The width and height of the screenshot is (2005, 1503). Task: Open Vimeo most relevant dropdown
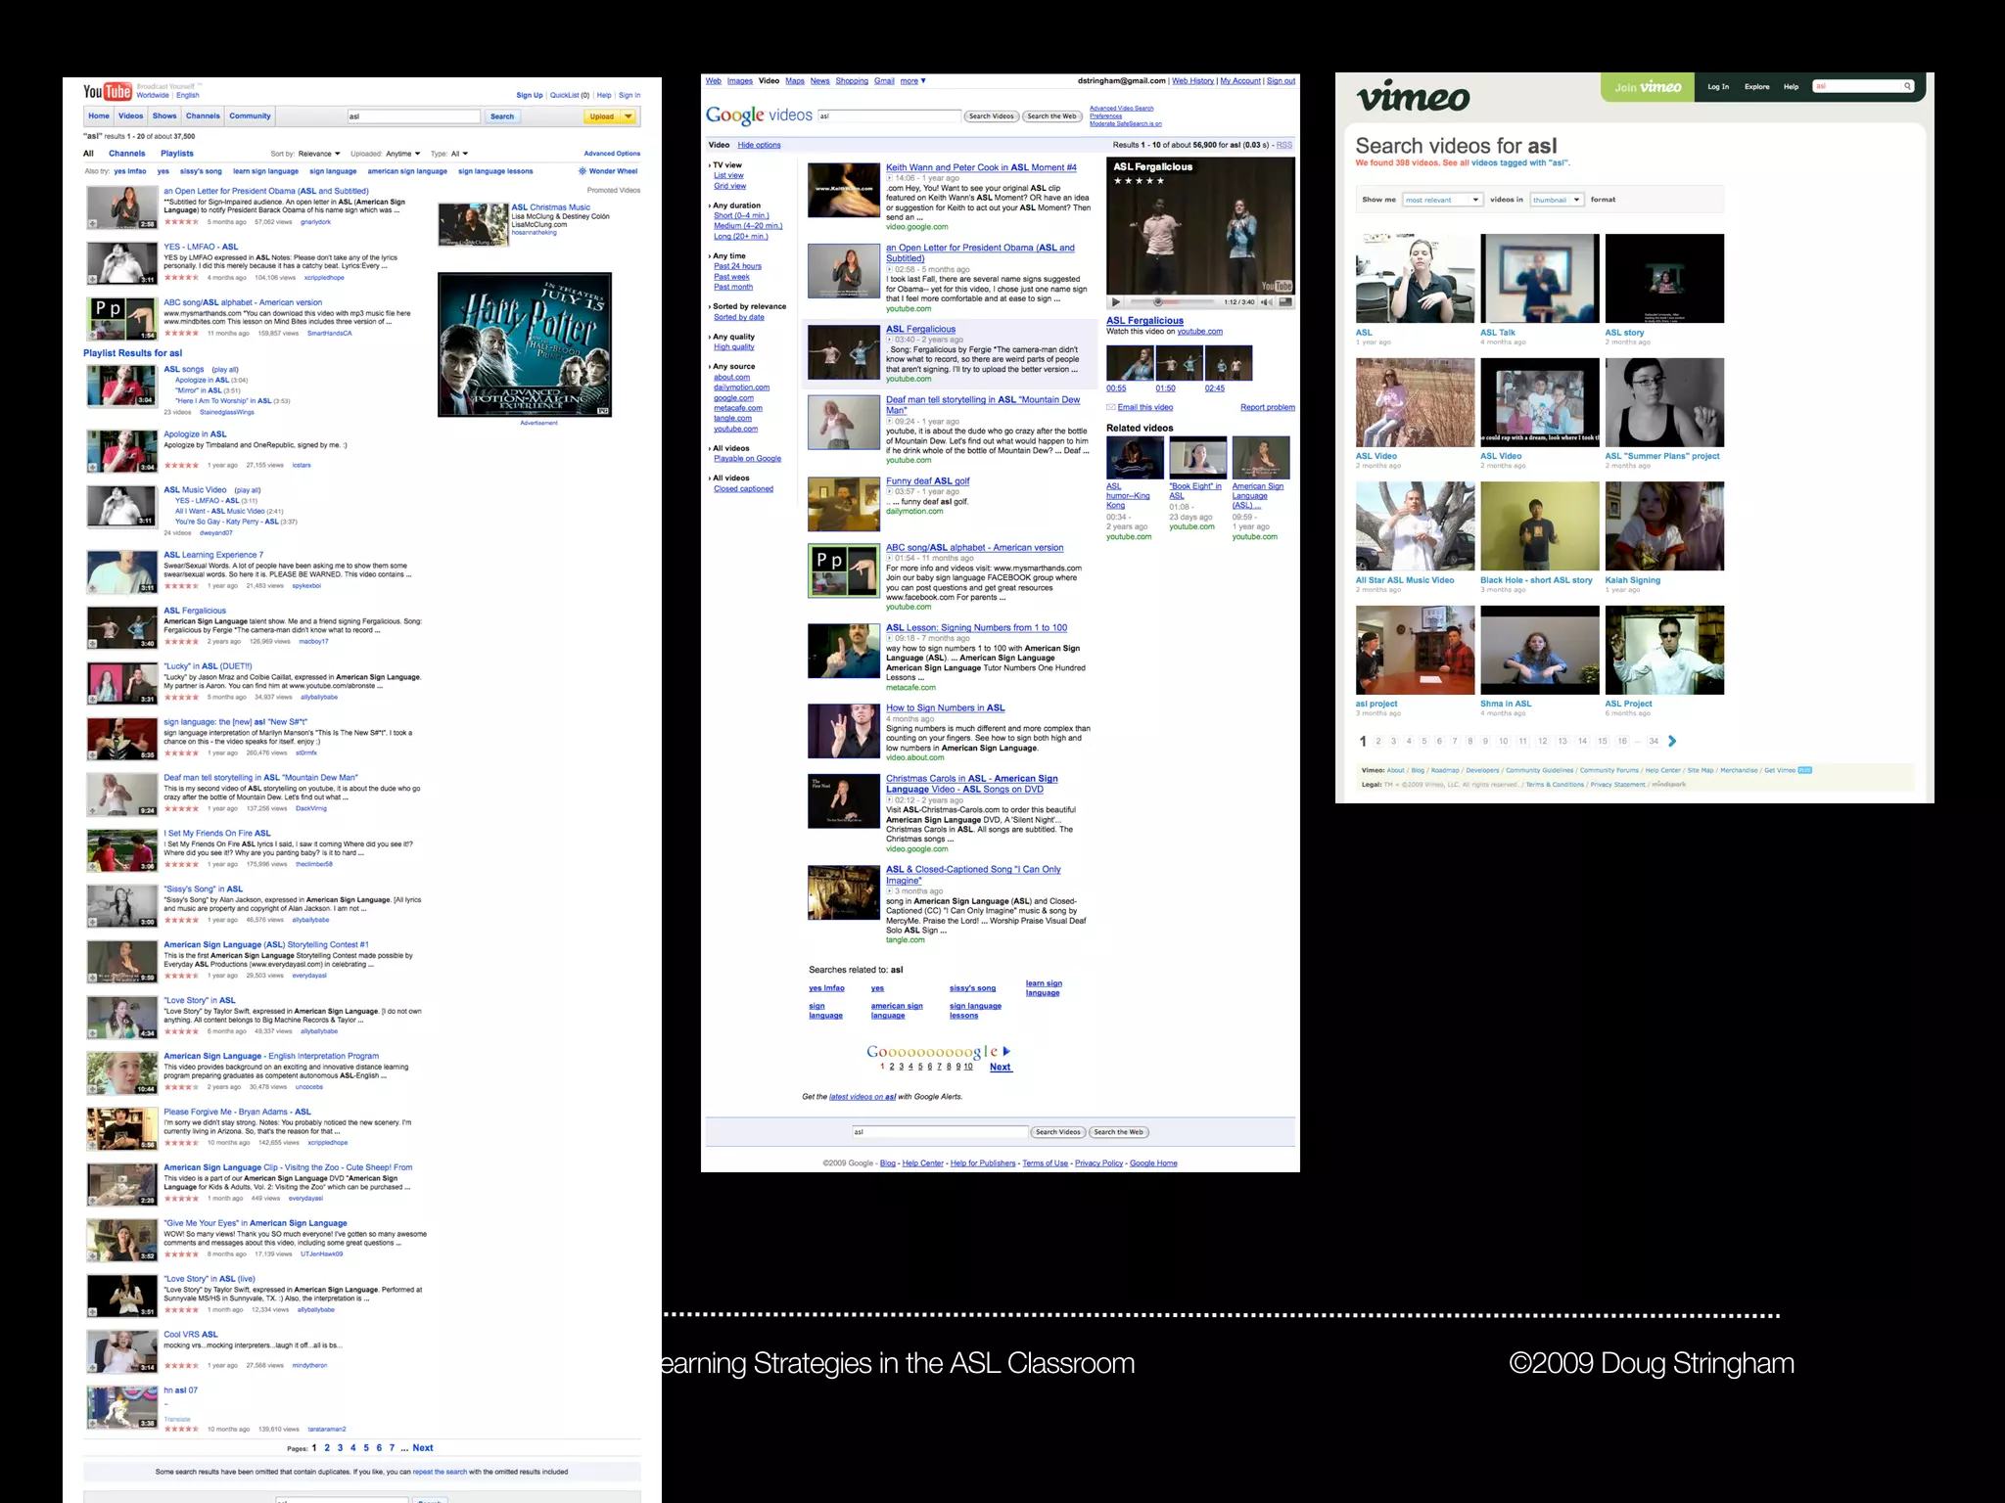pos(1442,200)
